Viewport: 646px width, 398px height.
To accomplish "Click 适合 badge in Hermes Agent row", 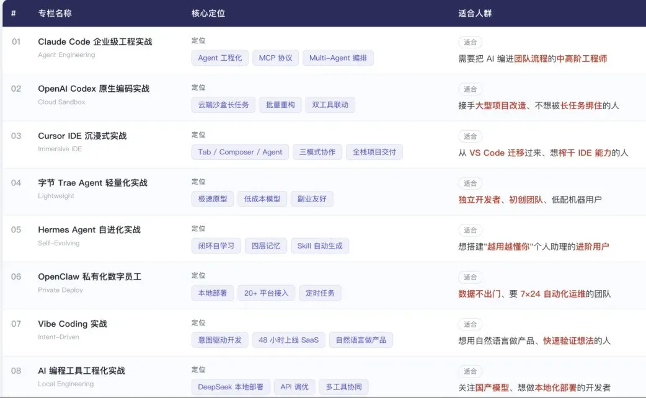I will [x=470, y=231].
